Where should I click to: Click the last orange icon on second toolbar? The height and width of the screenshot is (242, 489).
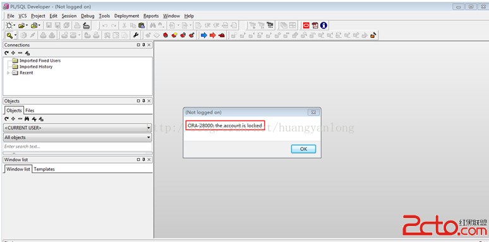pyautogui.click(x=373, y=35)
